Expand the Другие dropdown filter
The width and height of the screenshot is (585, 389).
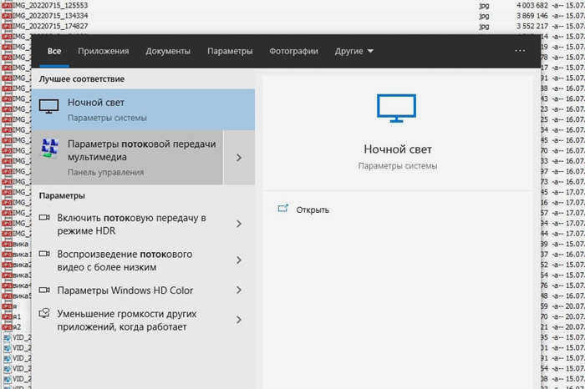pyautogui.click(x=354, y=51)
